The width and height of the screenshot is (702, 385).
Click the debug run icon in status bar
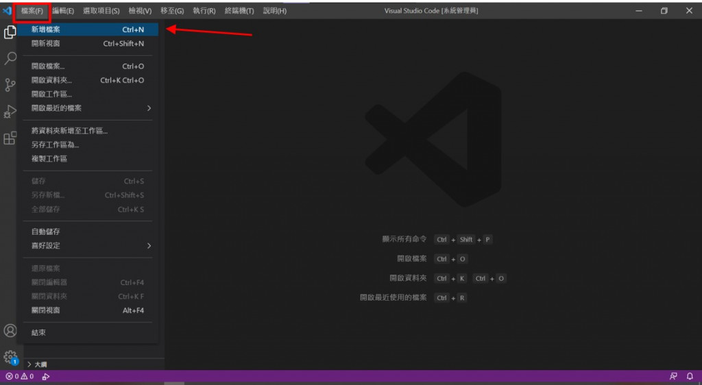point(46,377)
